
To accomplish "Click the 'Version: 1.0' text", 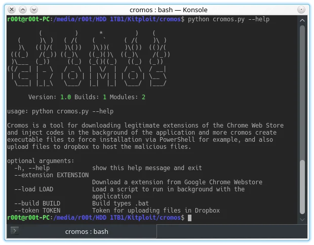I will pyautogui.click(x=50, y=97).
